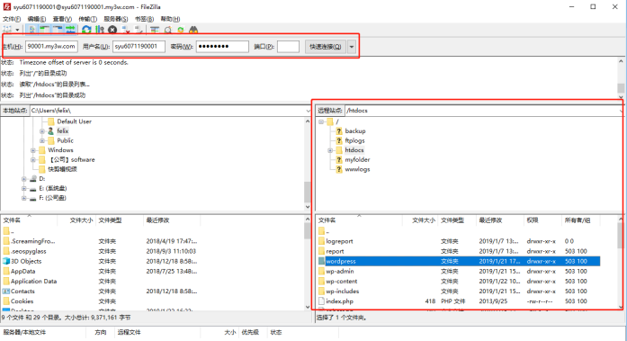Collapse the remote root / node
This screenshot has width=627, height=341.
[321, 121]
